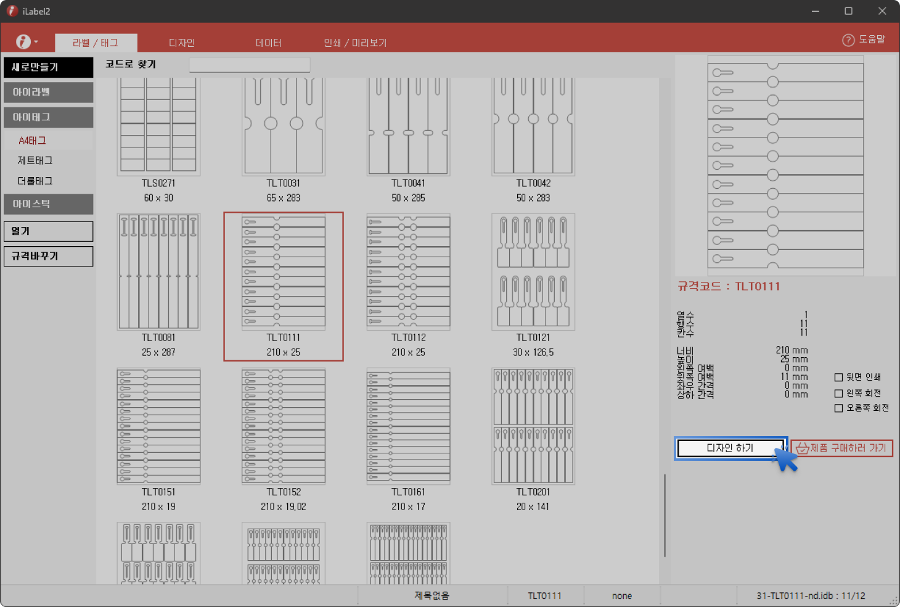Click the '30 x 126,5' size label

533,353
